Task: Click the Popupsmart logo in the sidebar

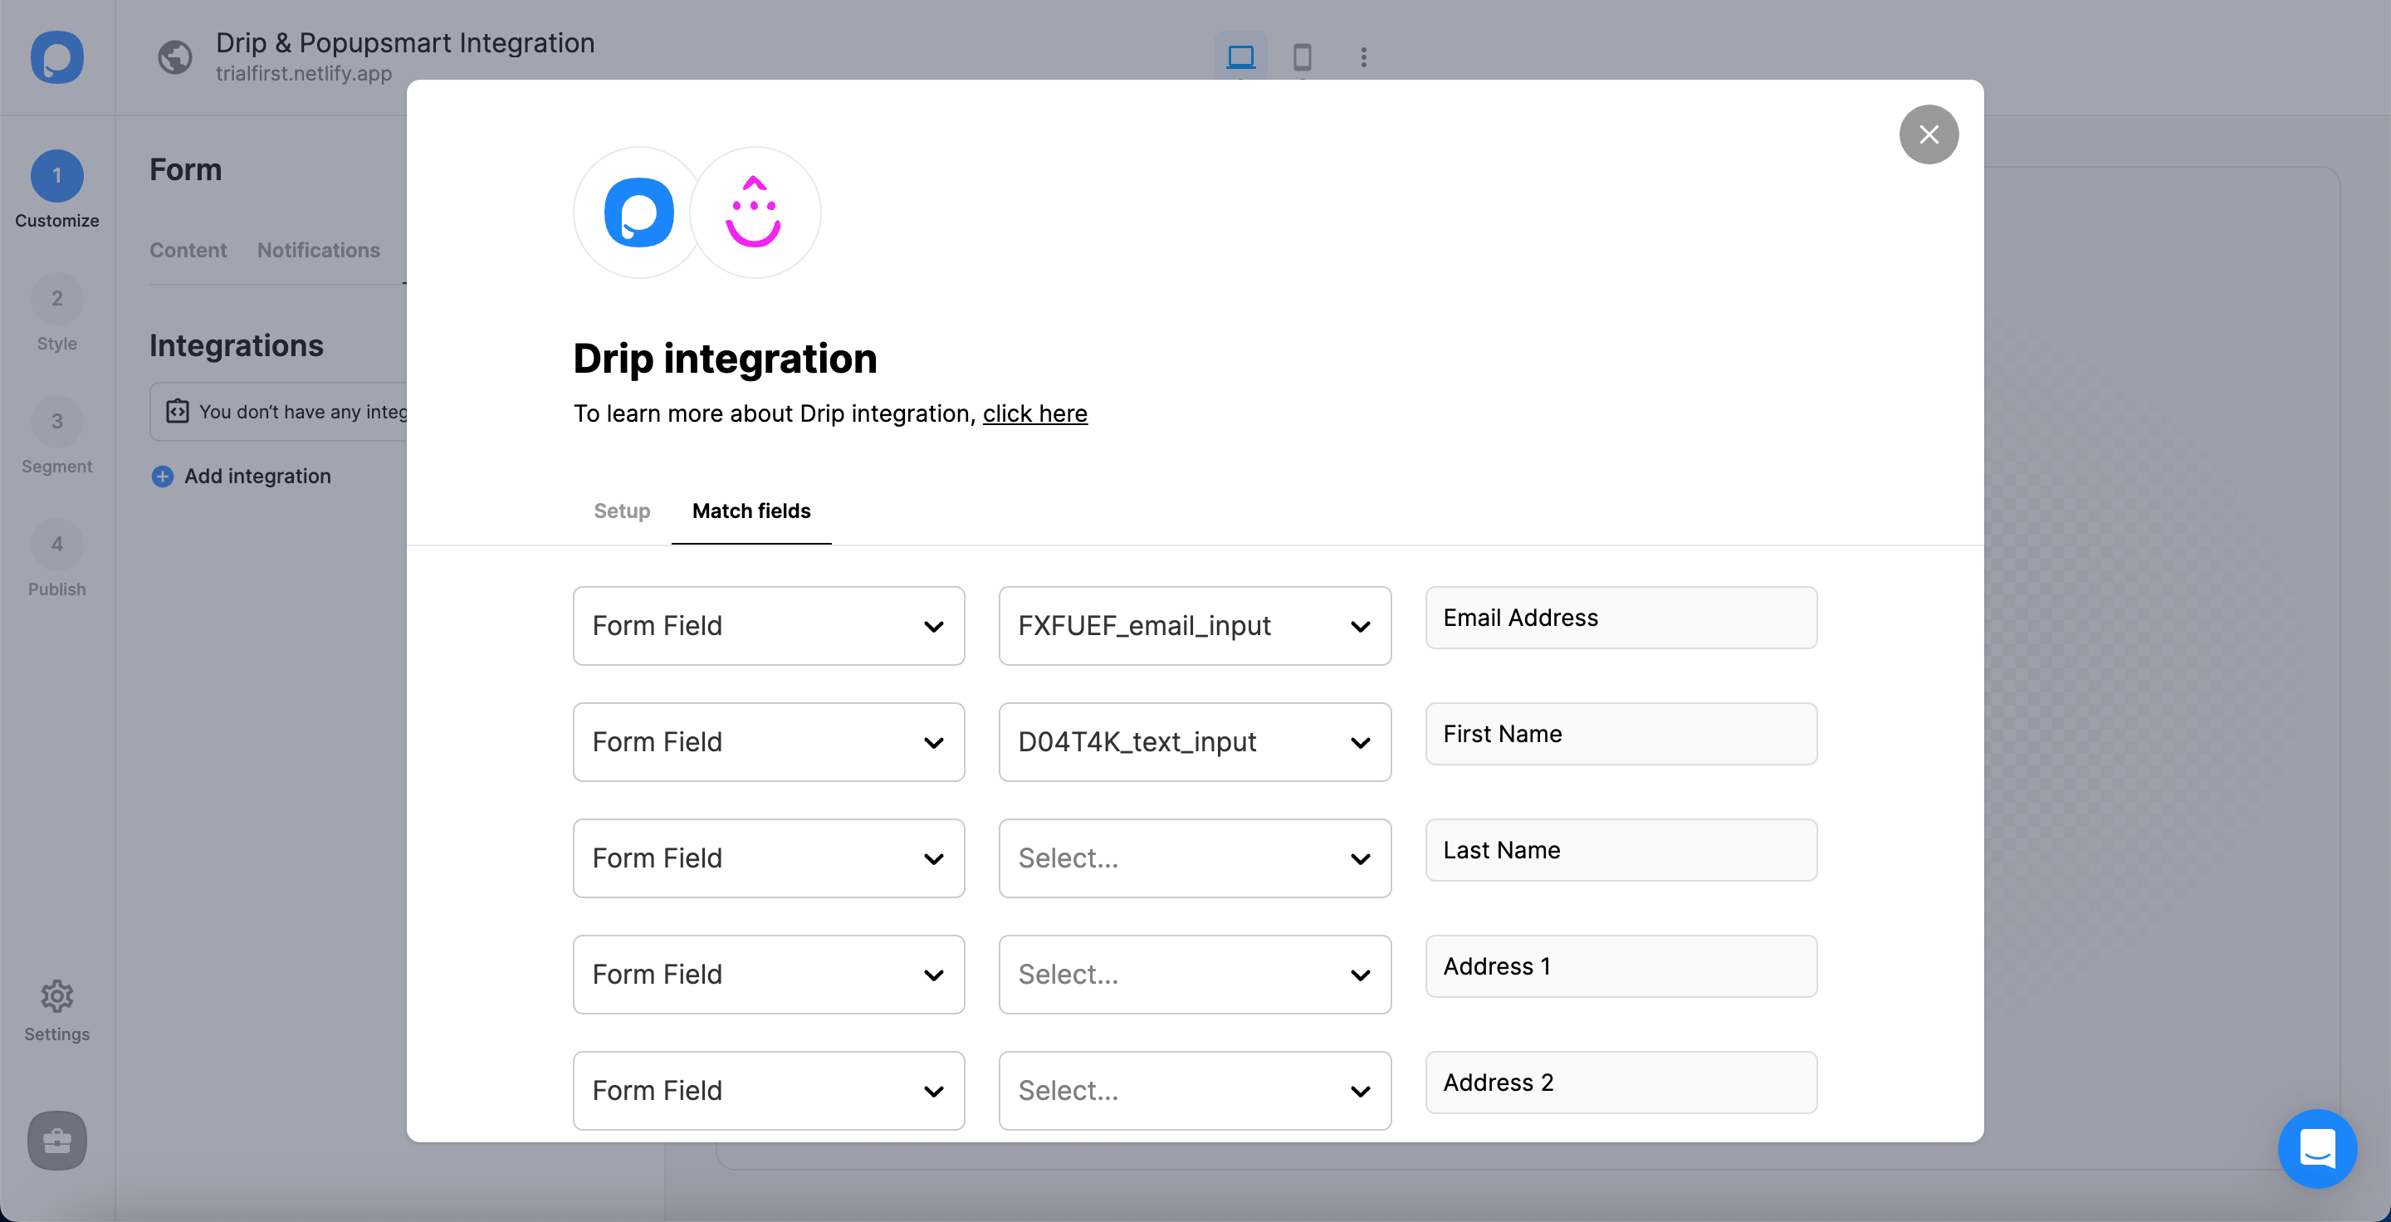Action: coord(56,57)
